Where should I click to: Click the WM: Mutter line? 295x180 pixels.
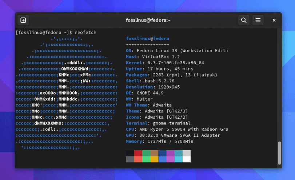(x=139, y=99)
